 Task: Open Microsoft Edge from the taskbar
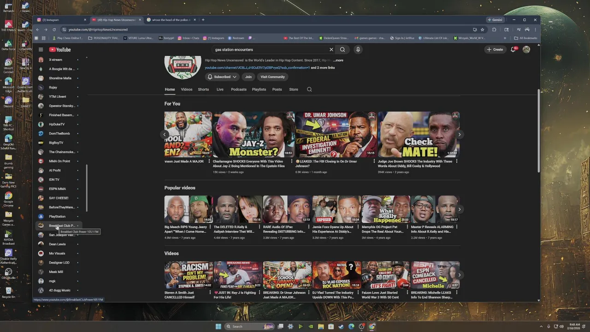pos(351,326)
